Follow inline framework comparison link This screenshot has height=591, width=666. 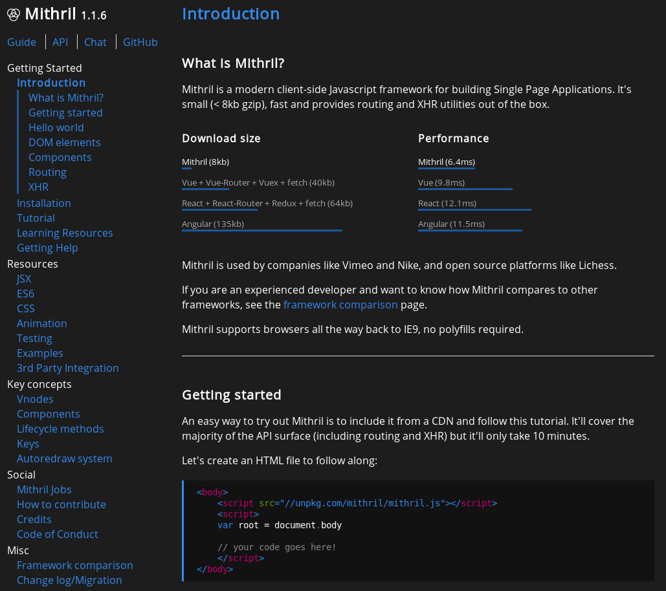340,305
